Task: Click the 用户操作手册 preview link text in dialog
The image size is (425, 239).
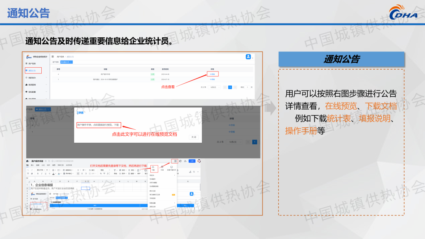Action: (x=98, y=125)
